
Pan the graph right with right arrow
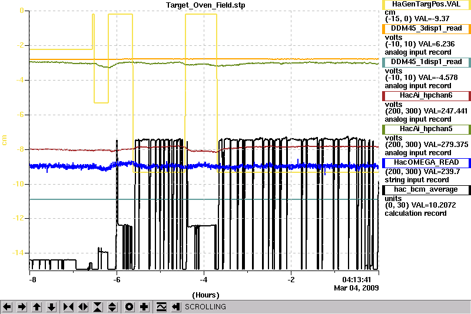click(x=22, y=307)
